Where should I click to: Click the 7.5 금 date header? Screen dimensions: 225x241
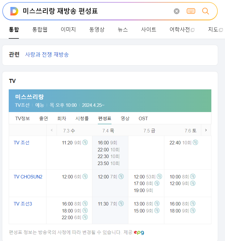coord(149,131)
